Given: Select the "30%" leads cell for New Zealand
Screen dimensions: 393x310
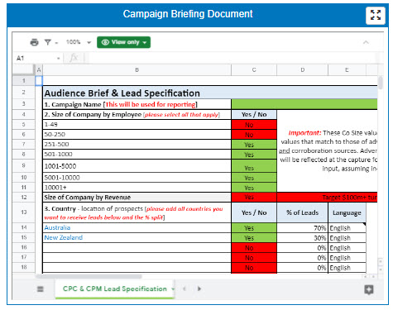Looking at the screenshot, I should tap(302, 238).
